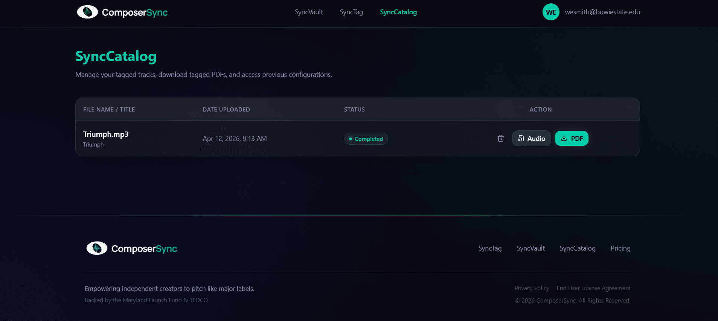Click the Triumph.mp3 file name

click(x=106, y=134)
